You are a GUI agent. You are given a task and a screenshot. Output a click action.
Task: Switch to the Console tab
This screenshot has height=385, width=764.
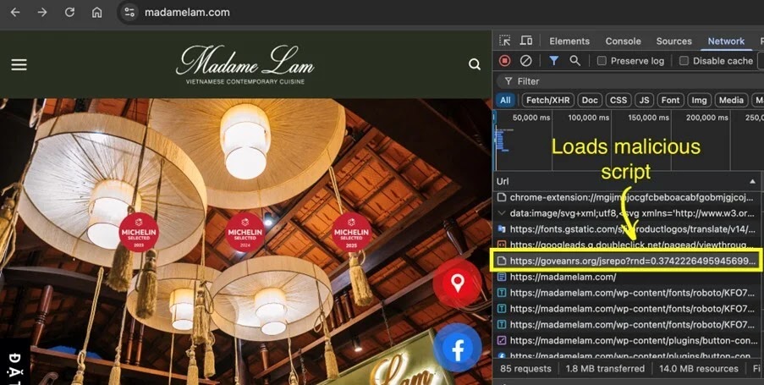tap(624, 41)
